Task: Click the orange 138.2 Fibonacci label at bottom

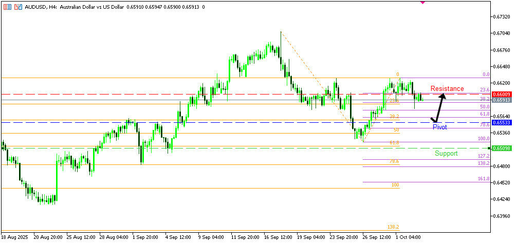Action: pos(393,227)
